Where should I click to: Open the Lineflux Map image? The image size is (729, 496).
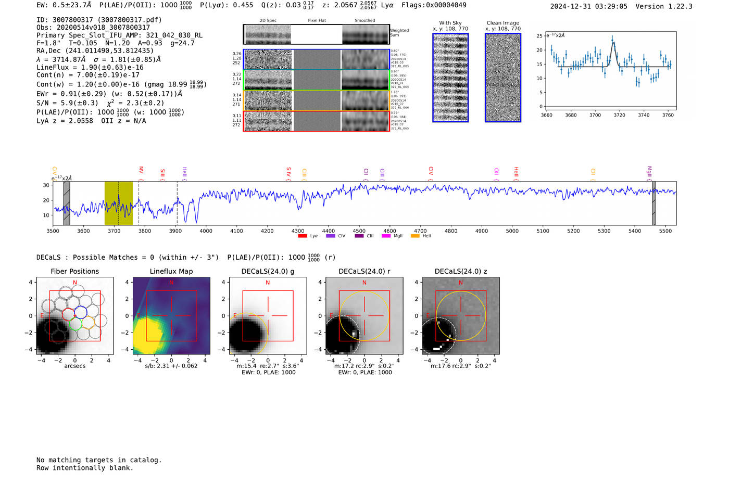click(171, 315)
